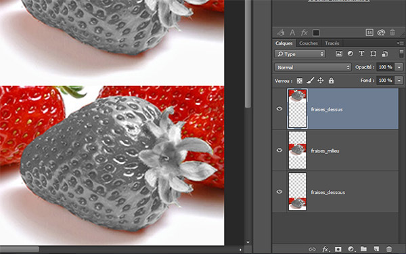
Task: Filter layers by text layers icon
Action: pos(361,54)
